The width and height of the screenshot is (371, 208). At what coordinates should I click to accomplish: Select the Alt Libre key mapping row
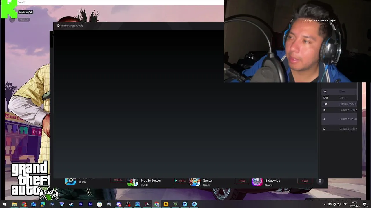click(x=339, y=92)
